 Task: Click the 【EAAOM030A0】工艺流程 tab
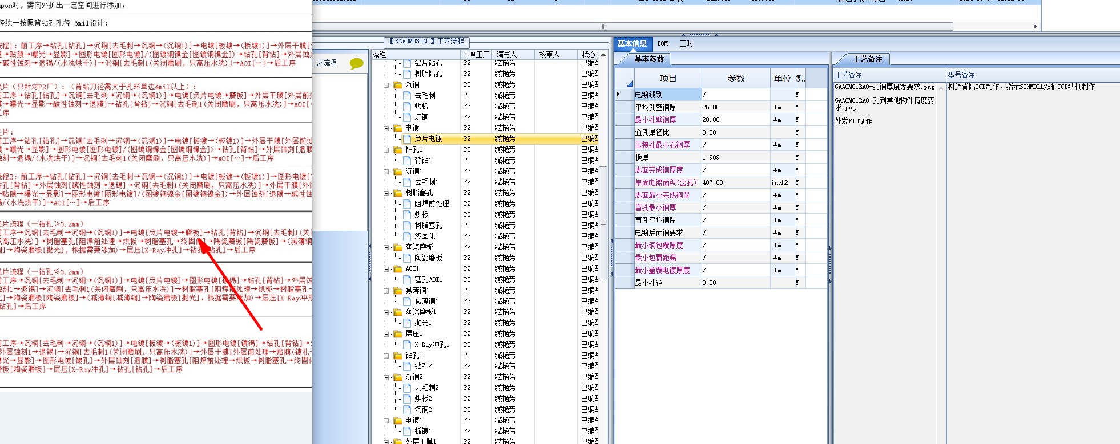click(427, 42)
